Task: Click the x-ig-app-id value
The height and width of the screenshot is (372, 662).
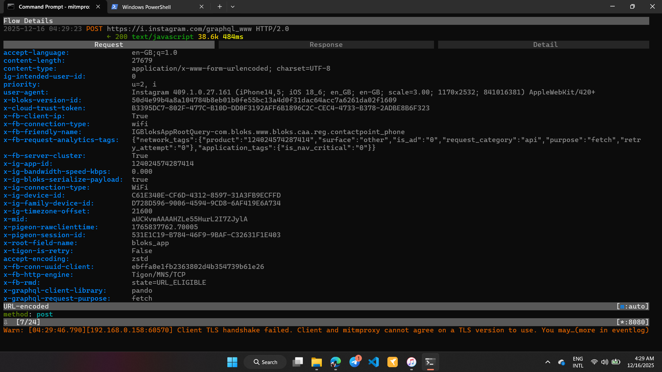Action: (163, 164)
